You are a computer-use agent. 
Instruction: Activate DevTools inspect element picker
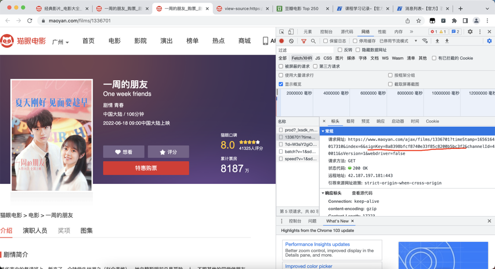[x=282, y=32]
